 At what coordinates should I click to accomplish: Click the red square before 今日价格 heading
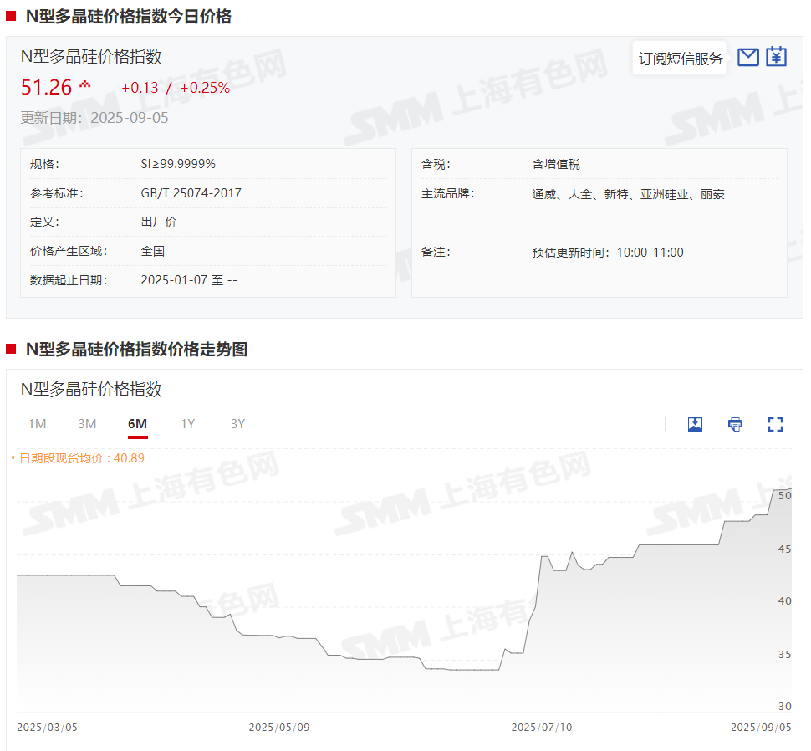point(11,16)
